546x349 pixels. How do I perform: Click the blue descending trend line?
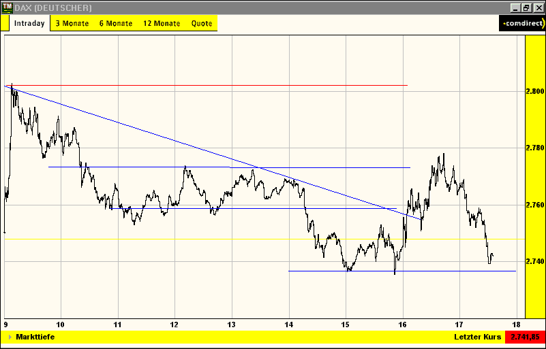[213, 152]
